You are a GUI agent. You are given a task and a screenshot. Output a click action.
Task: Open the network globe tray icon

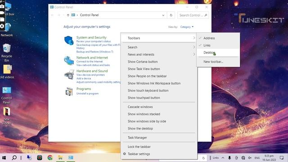[x=243, y=158]
